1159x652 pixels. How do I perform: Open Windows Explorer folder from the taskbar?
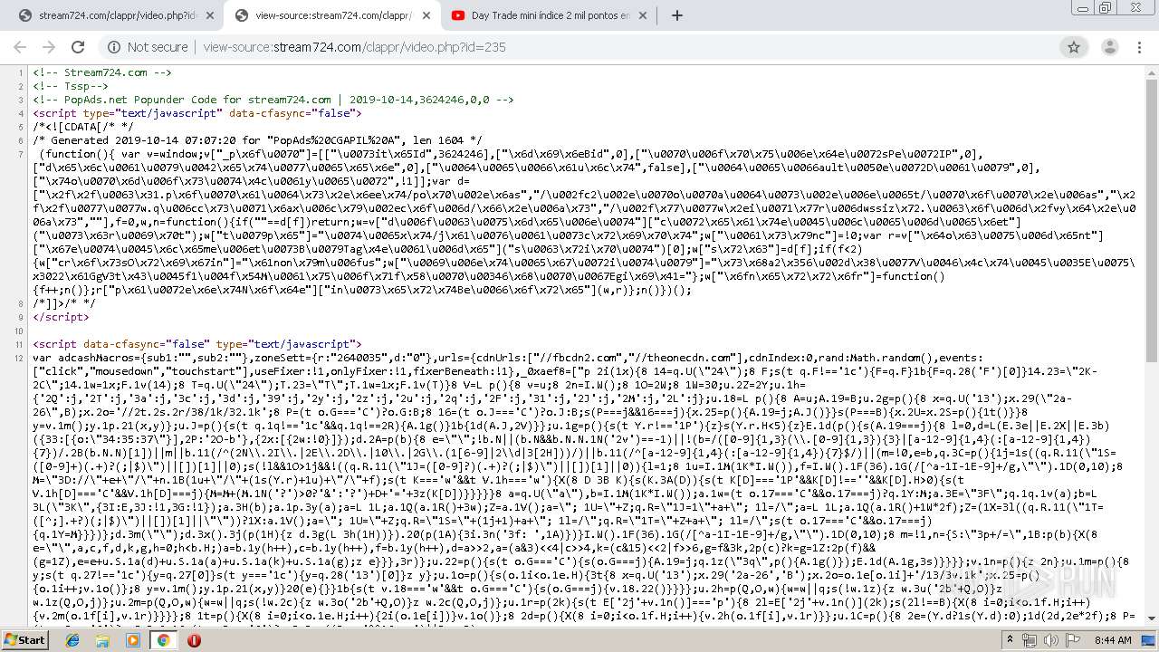[x=102, y=640]
